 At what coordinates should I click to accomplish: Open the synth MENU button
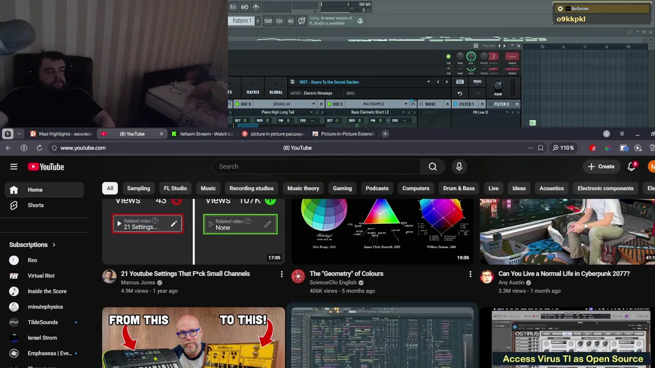point(477,82)
